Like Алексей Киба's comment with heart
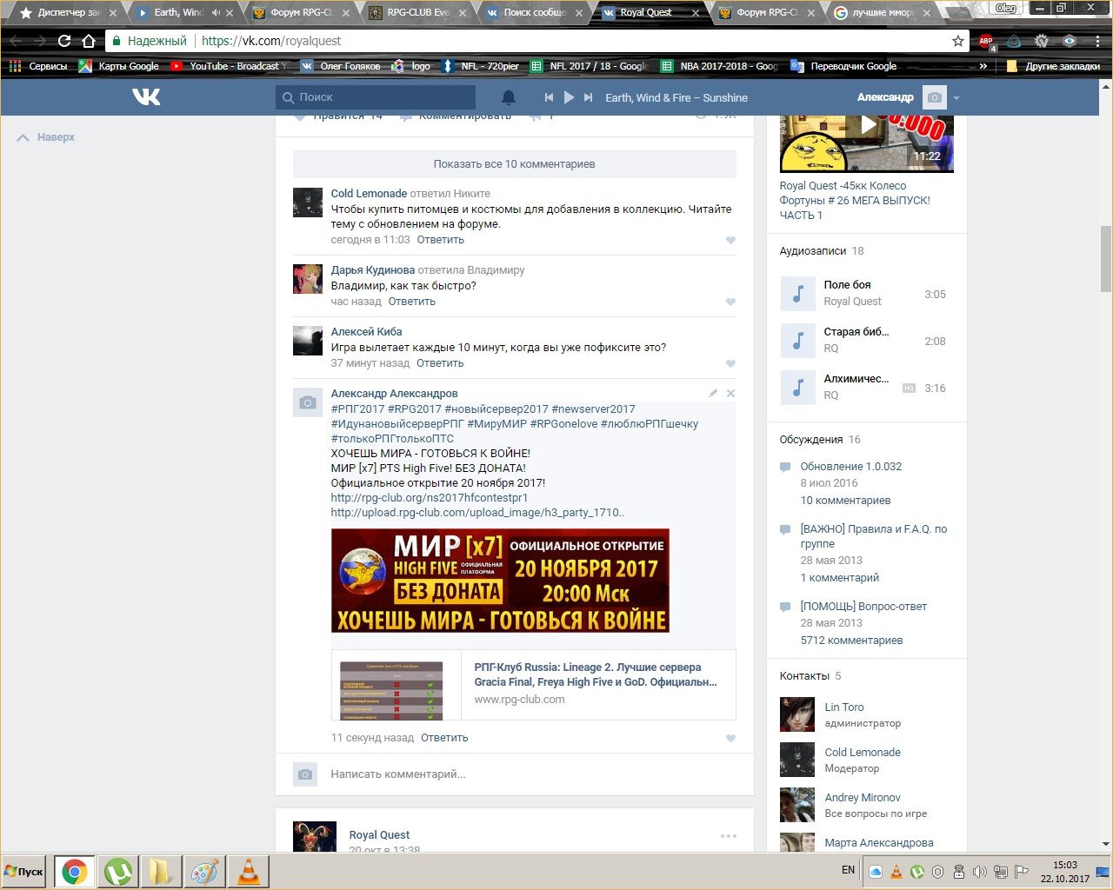1113x890 pixels. click(x=730, y=364)
